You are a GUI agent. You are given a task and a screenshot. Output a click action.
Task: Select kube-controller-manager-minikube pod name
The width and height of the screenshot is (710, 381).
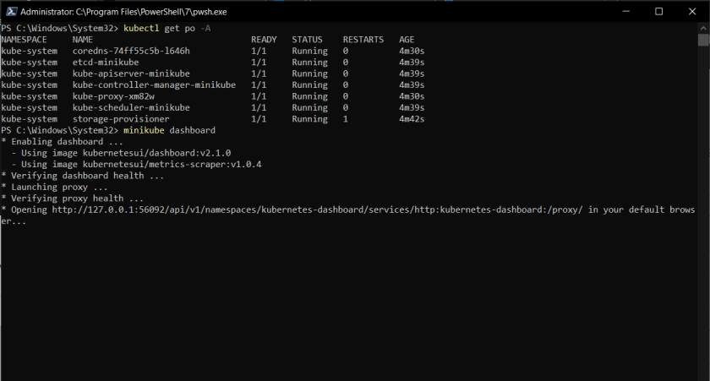click(154, 85)
